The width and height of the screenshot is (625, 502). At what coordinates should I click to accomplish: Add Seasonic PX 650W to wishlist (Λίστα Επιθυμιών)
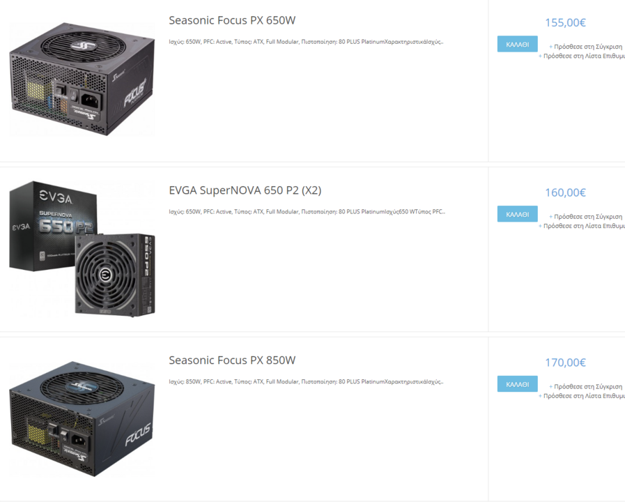(x=582, y=56)
